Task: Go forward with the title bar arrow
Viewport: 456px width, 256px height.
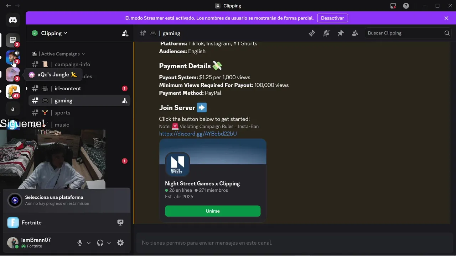Action: (17, 6)
